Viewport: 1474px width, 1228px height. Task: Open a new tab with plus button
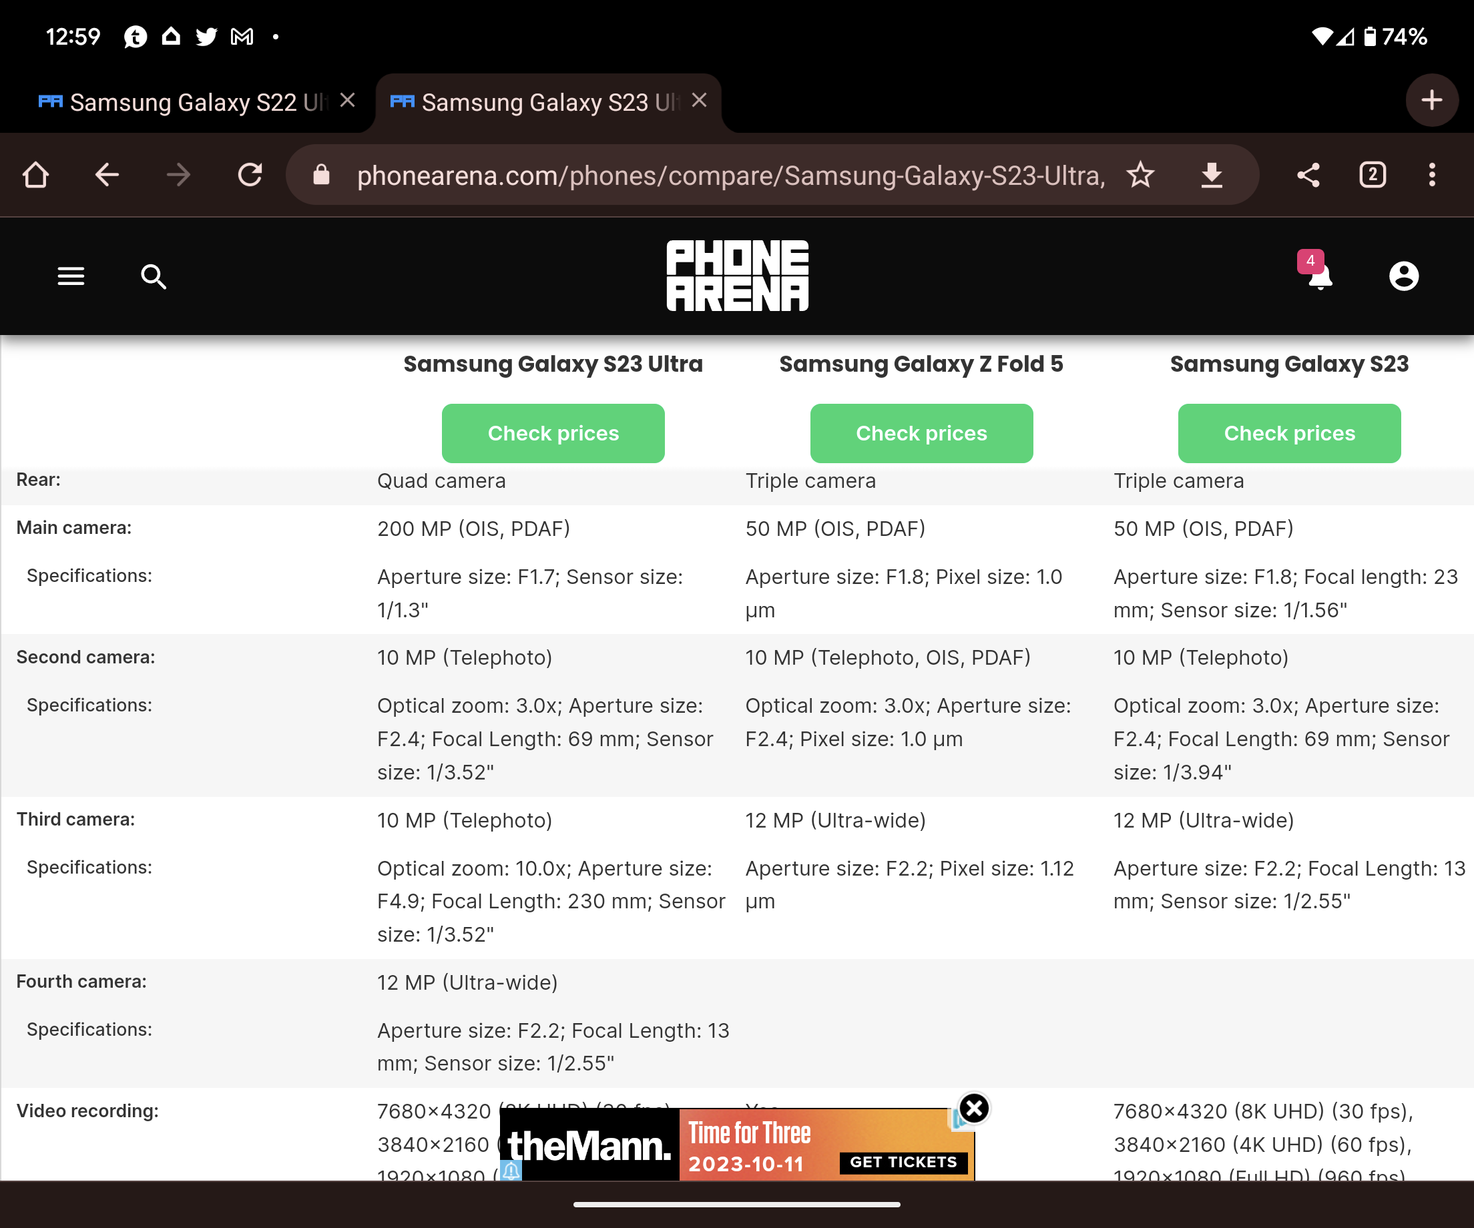point(1432,100)
